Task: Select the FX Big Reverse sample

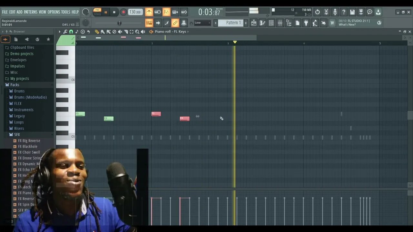Action: [x=29, y=141]
